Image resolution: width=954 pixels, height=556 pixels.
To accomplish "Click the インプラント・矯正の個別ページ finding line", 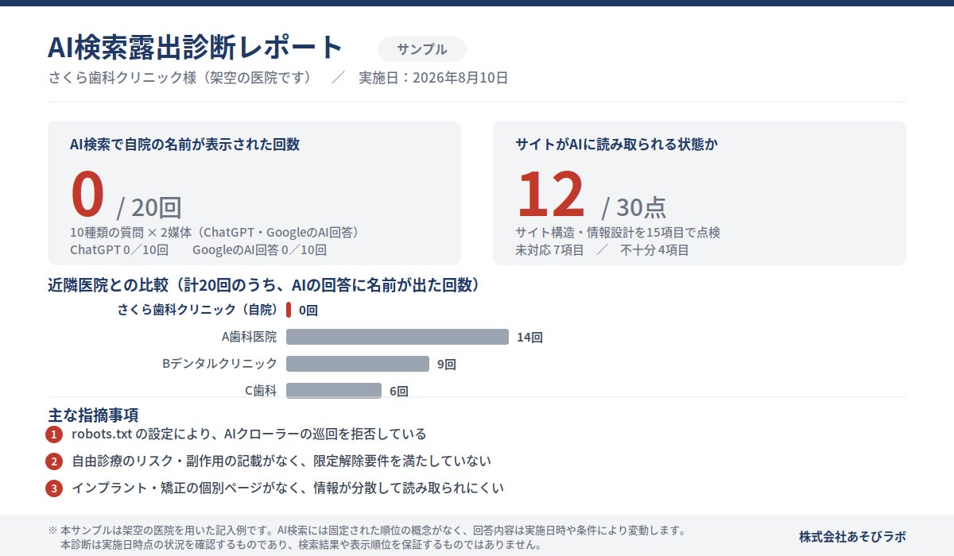I will (288, 488).
